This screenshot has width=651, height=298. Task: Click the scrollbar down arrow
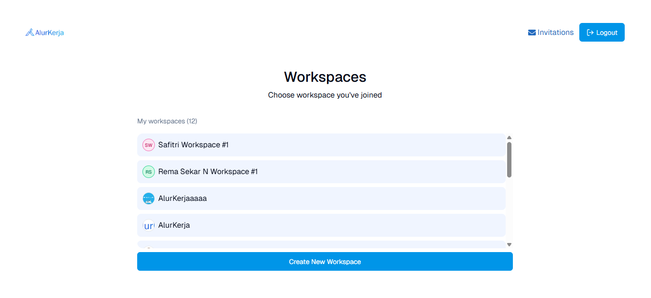coord(509,244)
